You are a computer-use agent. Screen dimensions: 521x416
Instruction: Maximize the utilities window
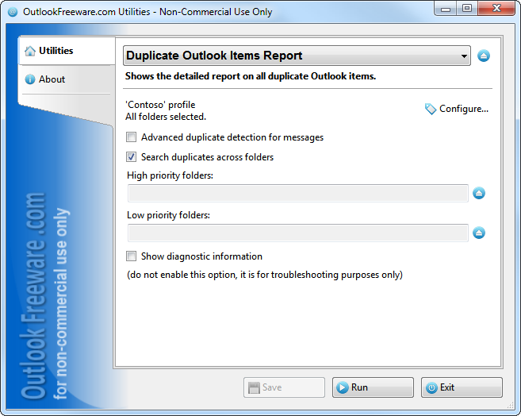467,9
